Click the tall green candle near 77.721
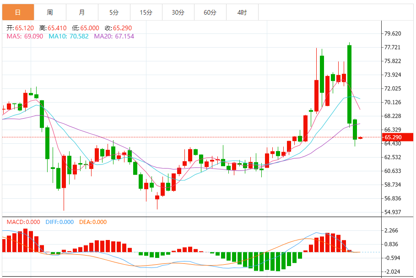This screenshot has width=416, height=278. (x=349, y=84)
